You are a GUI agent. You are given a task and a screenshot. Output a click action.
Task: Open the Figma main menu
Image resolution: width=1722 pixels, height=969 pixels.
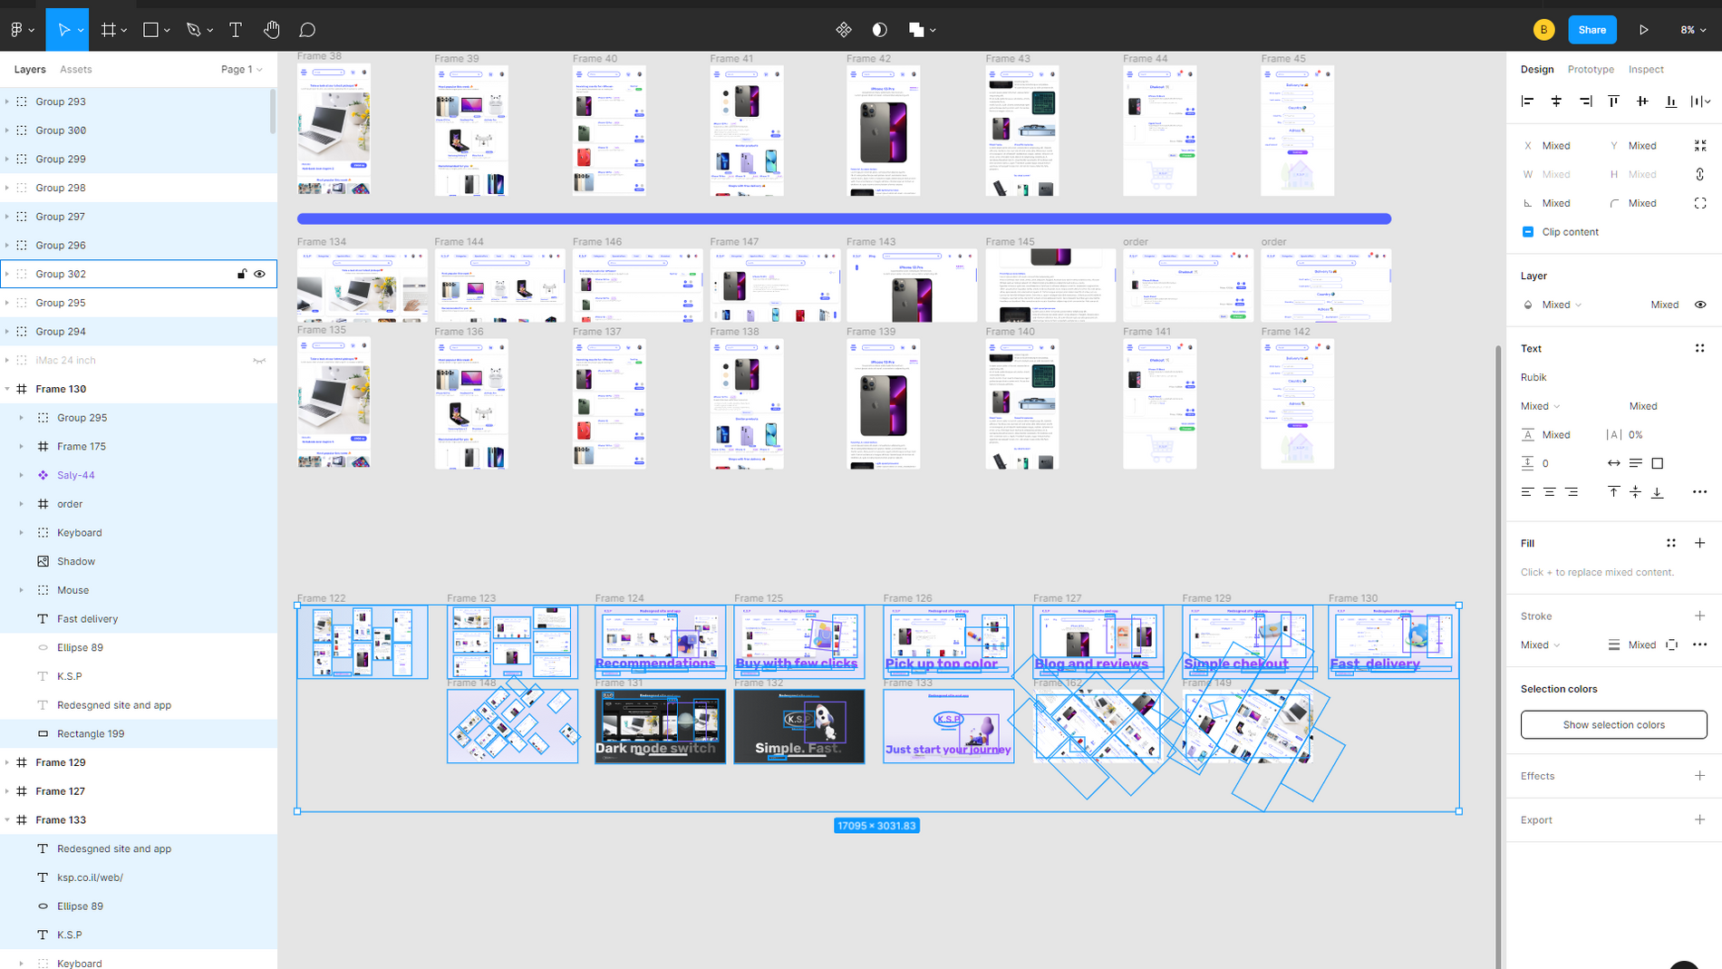coord(21,30)
